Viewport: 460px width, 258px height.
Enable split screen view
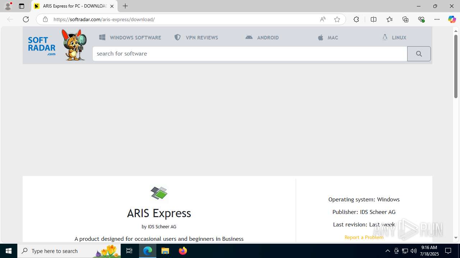pos(373,19)
